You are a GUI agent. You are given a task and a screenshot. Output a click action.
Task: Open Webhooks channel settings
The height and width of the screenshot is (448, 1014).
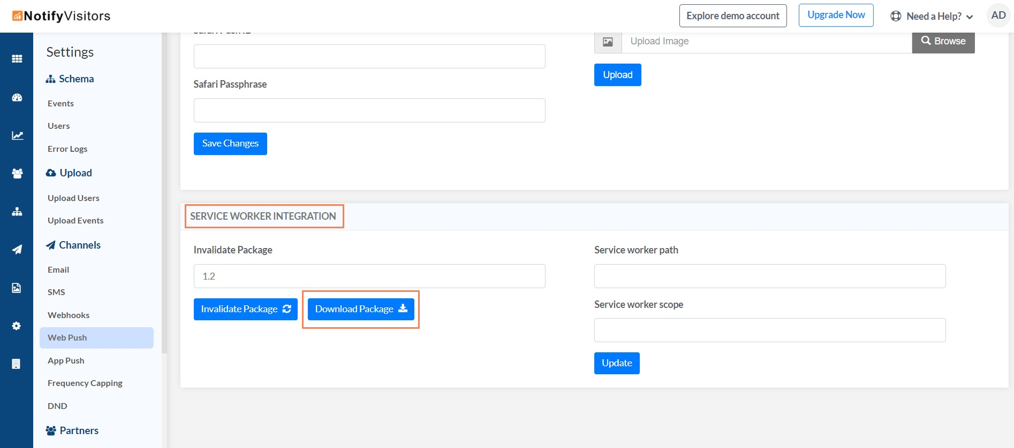click(69, 315)
